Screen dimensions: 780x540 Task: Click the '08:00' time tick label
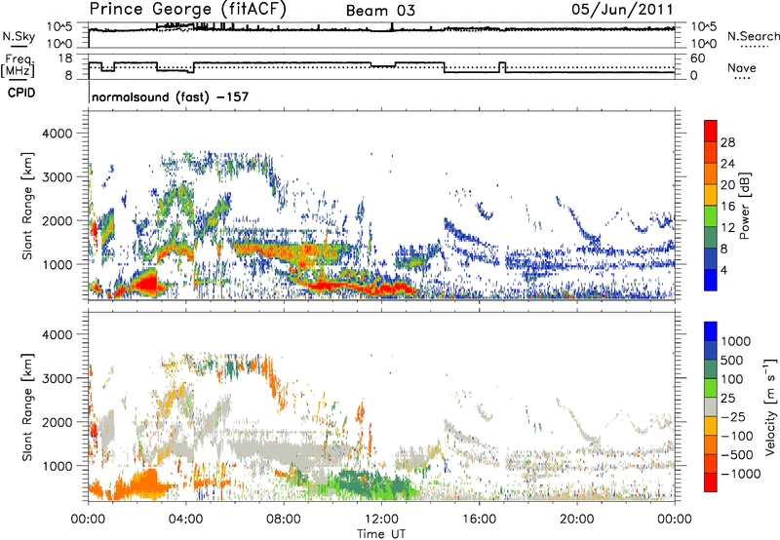point(284,520)
